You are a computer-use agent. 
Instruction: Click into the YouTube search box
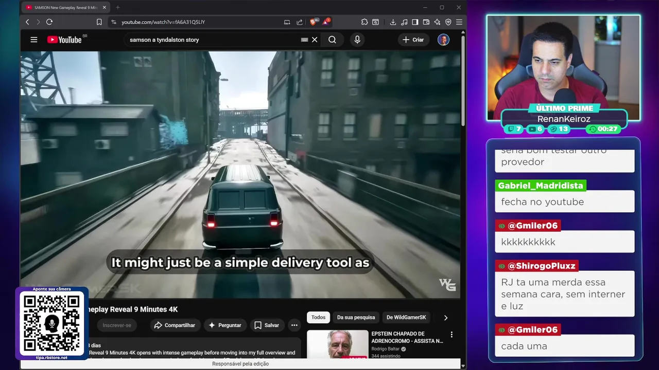pyautogui.click(x=211, y=40)
